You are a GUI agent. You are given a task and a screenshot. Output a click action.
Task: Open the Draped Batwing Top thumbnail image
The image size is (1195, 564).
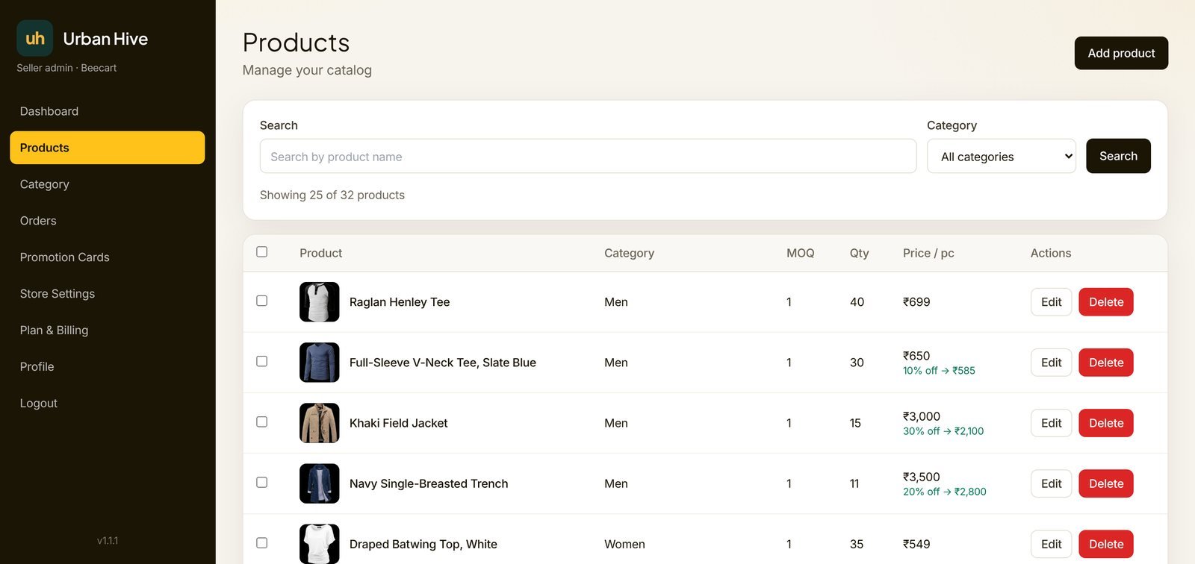[x=320, y=544]
